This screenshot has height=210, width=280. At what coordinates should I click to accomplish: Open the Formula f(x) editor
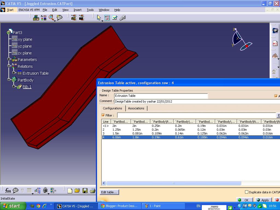coord(8,191)
